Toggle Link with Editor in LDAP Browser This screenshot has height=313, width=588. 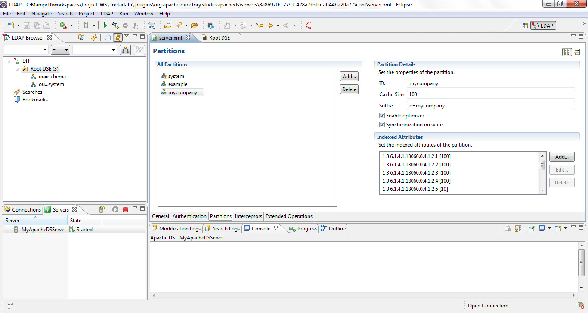pos(117,38)
